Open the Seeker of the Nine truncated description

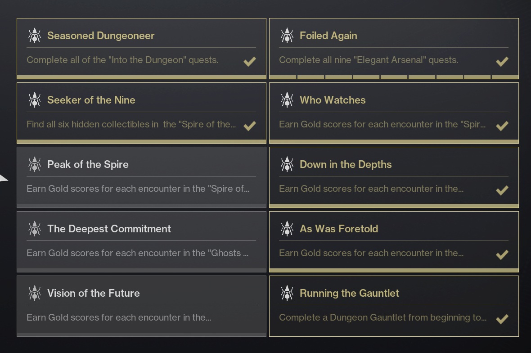click(x=131, y=124)
